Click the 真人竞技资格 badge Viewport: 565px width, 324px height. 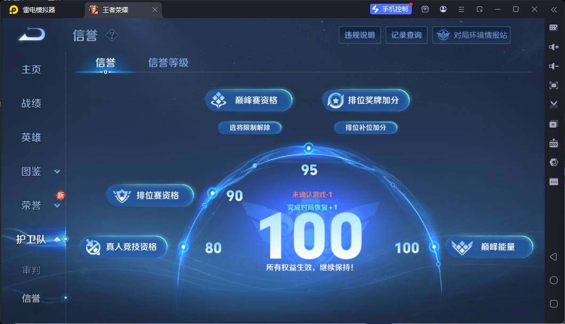pyautogui.click(x=123, y=247)
